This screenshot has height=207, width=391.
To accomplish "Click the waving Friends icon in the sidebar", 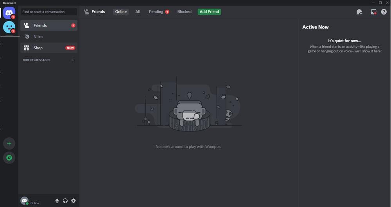I will (x=27, y=25).
